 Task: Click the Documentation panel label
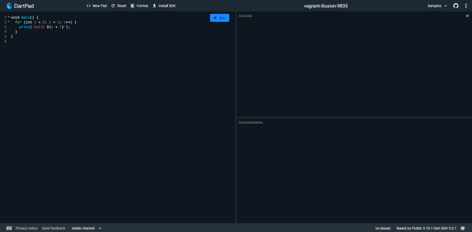pyautogui.click(x=251, y=122)
